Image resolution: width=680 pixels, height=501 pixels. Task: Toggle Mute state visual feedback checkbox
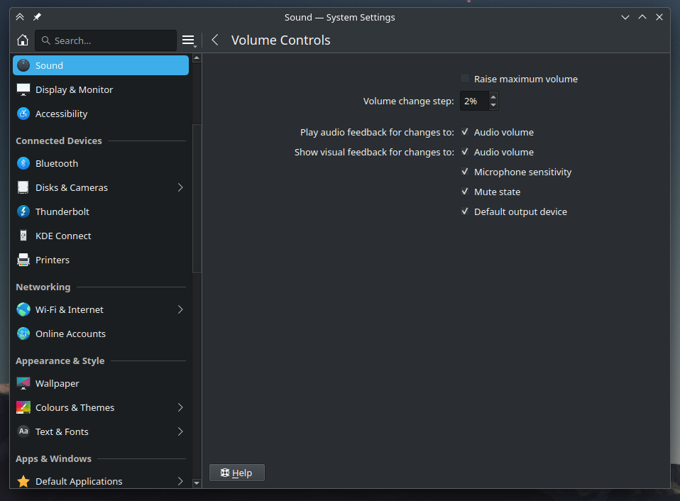(466, 192)
